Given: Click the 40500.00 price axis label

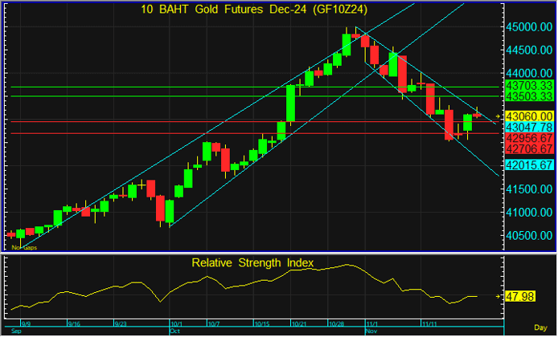Looking at the screenshot, I should point(528,235).
